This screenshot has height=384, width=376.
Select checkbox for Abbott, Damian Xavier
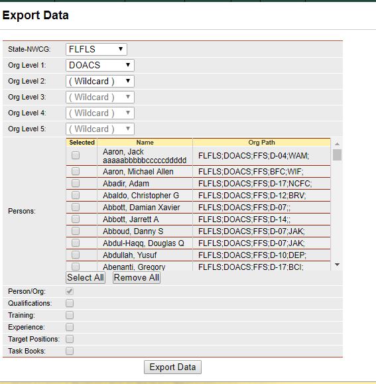76,207
